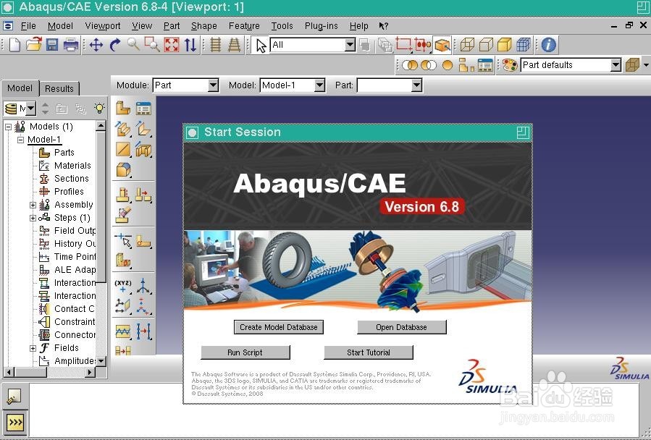Screen dimensions: 651x440
Task: Open the selection filter dropdown showing All
Action: coord(313,45)
